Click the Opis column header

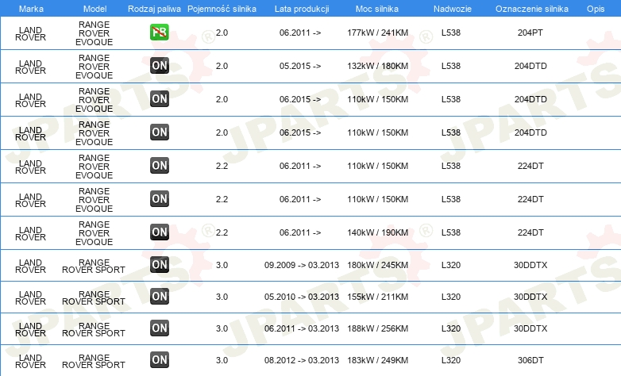pos(596,9)
